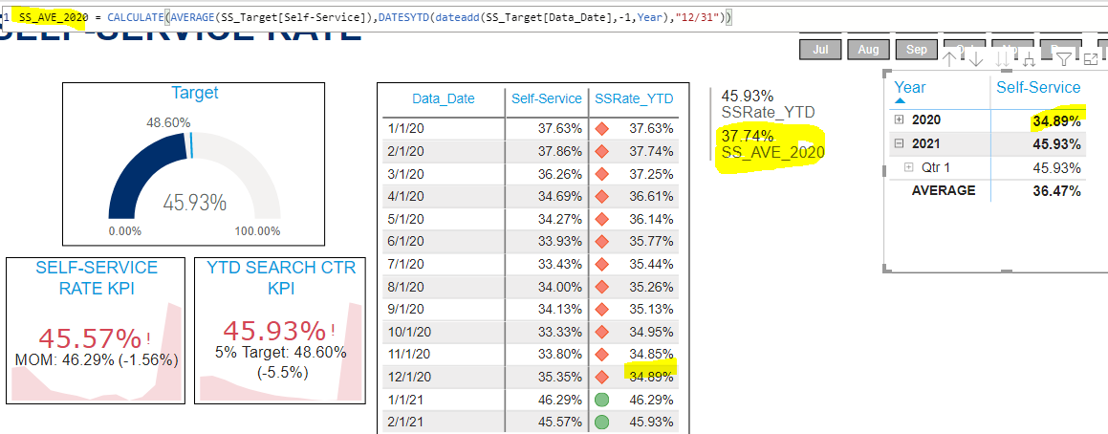1108x434 pixels.
Task: Select the Jul month slicer button
Action: pyautogui.click(x=820, y=50)
